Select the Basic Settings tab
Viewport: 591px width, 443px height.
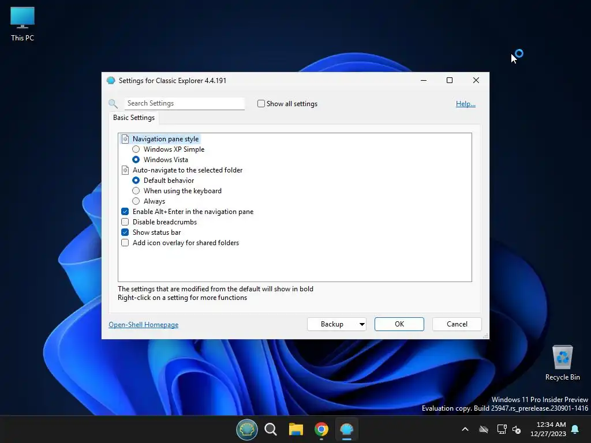point(134,118)
